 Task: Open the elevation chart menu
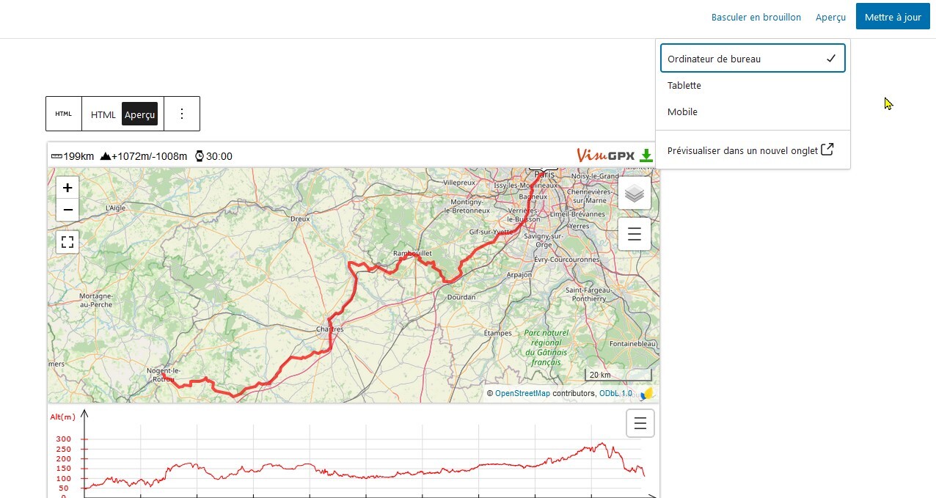pos(640,423)
